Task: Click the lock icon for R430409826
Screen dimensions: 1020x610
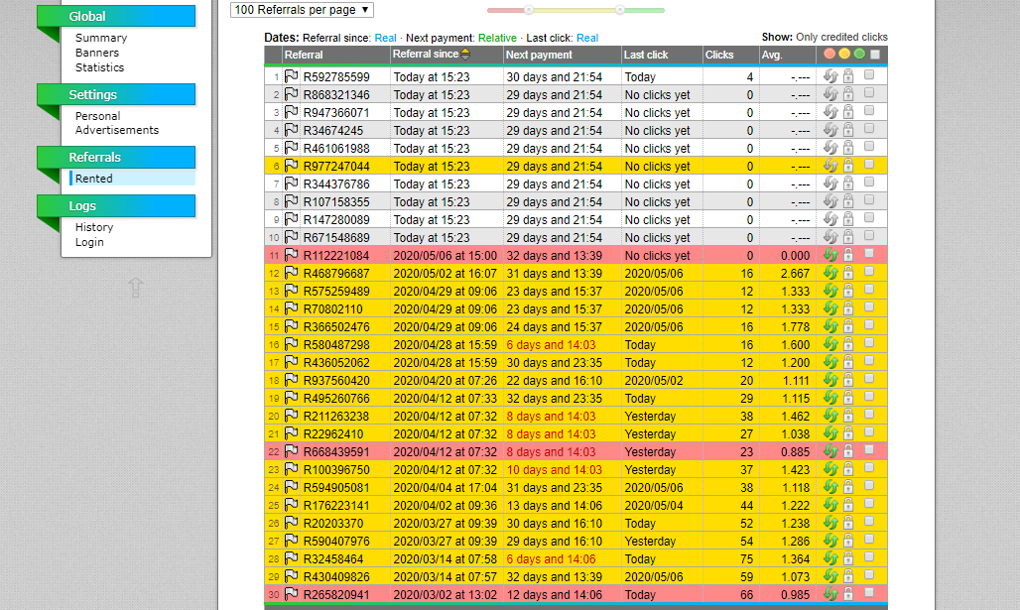Action: [x=848, y=576]
